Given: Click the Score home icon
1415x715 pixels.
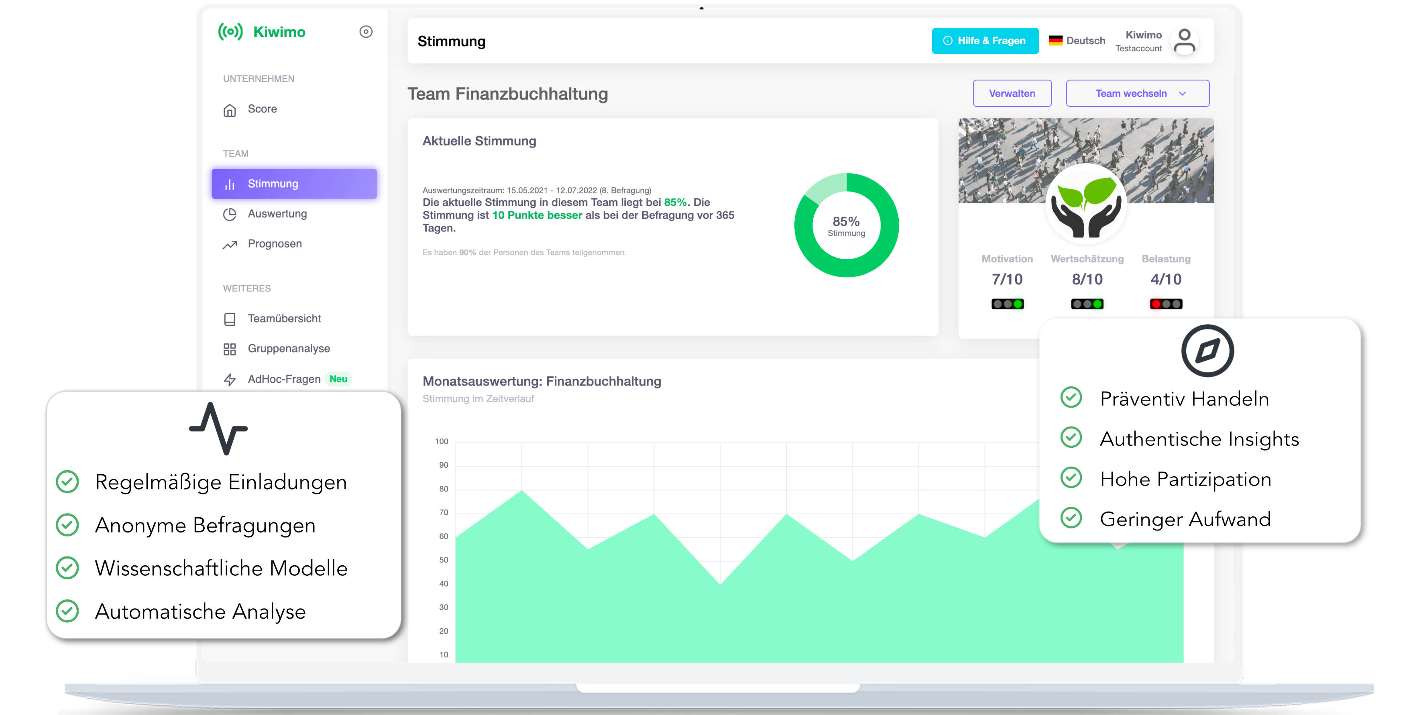Looking at the screenshot, I should 230,110.
